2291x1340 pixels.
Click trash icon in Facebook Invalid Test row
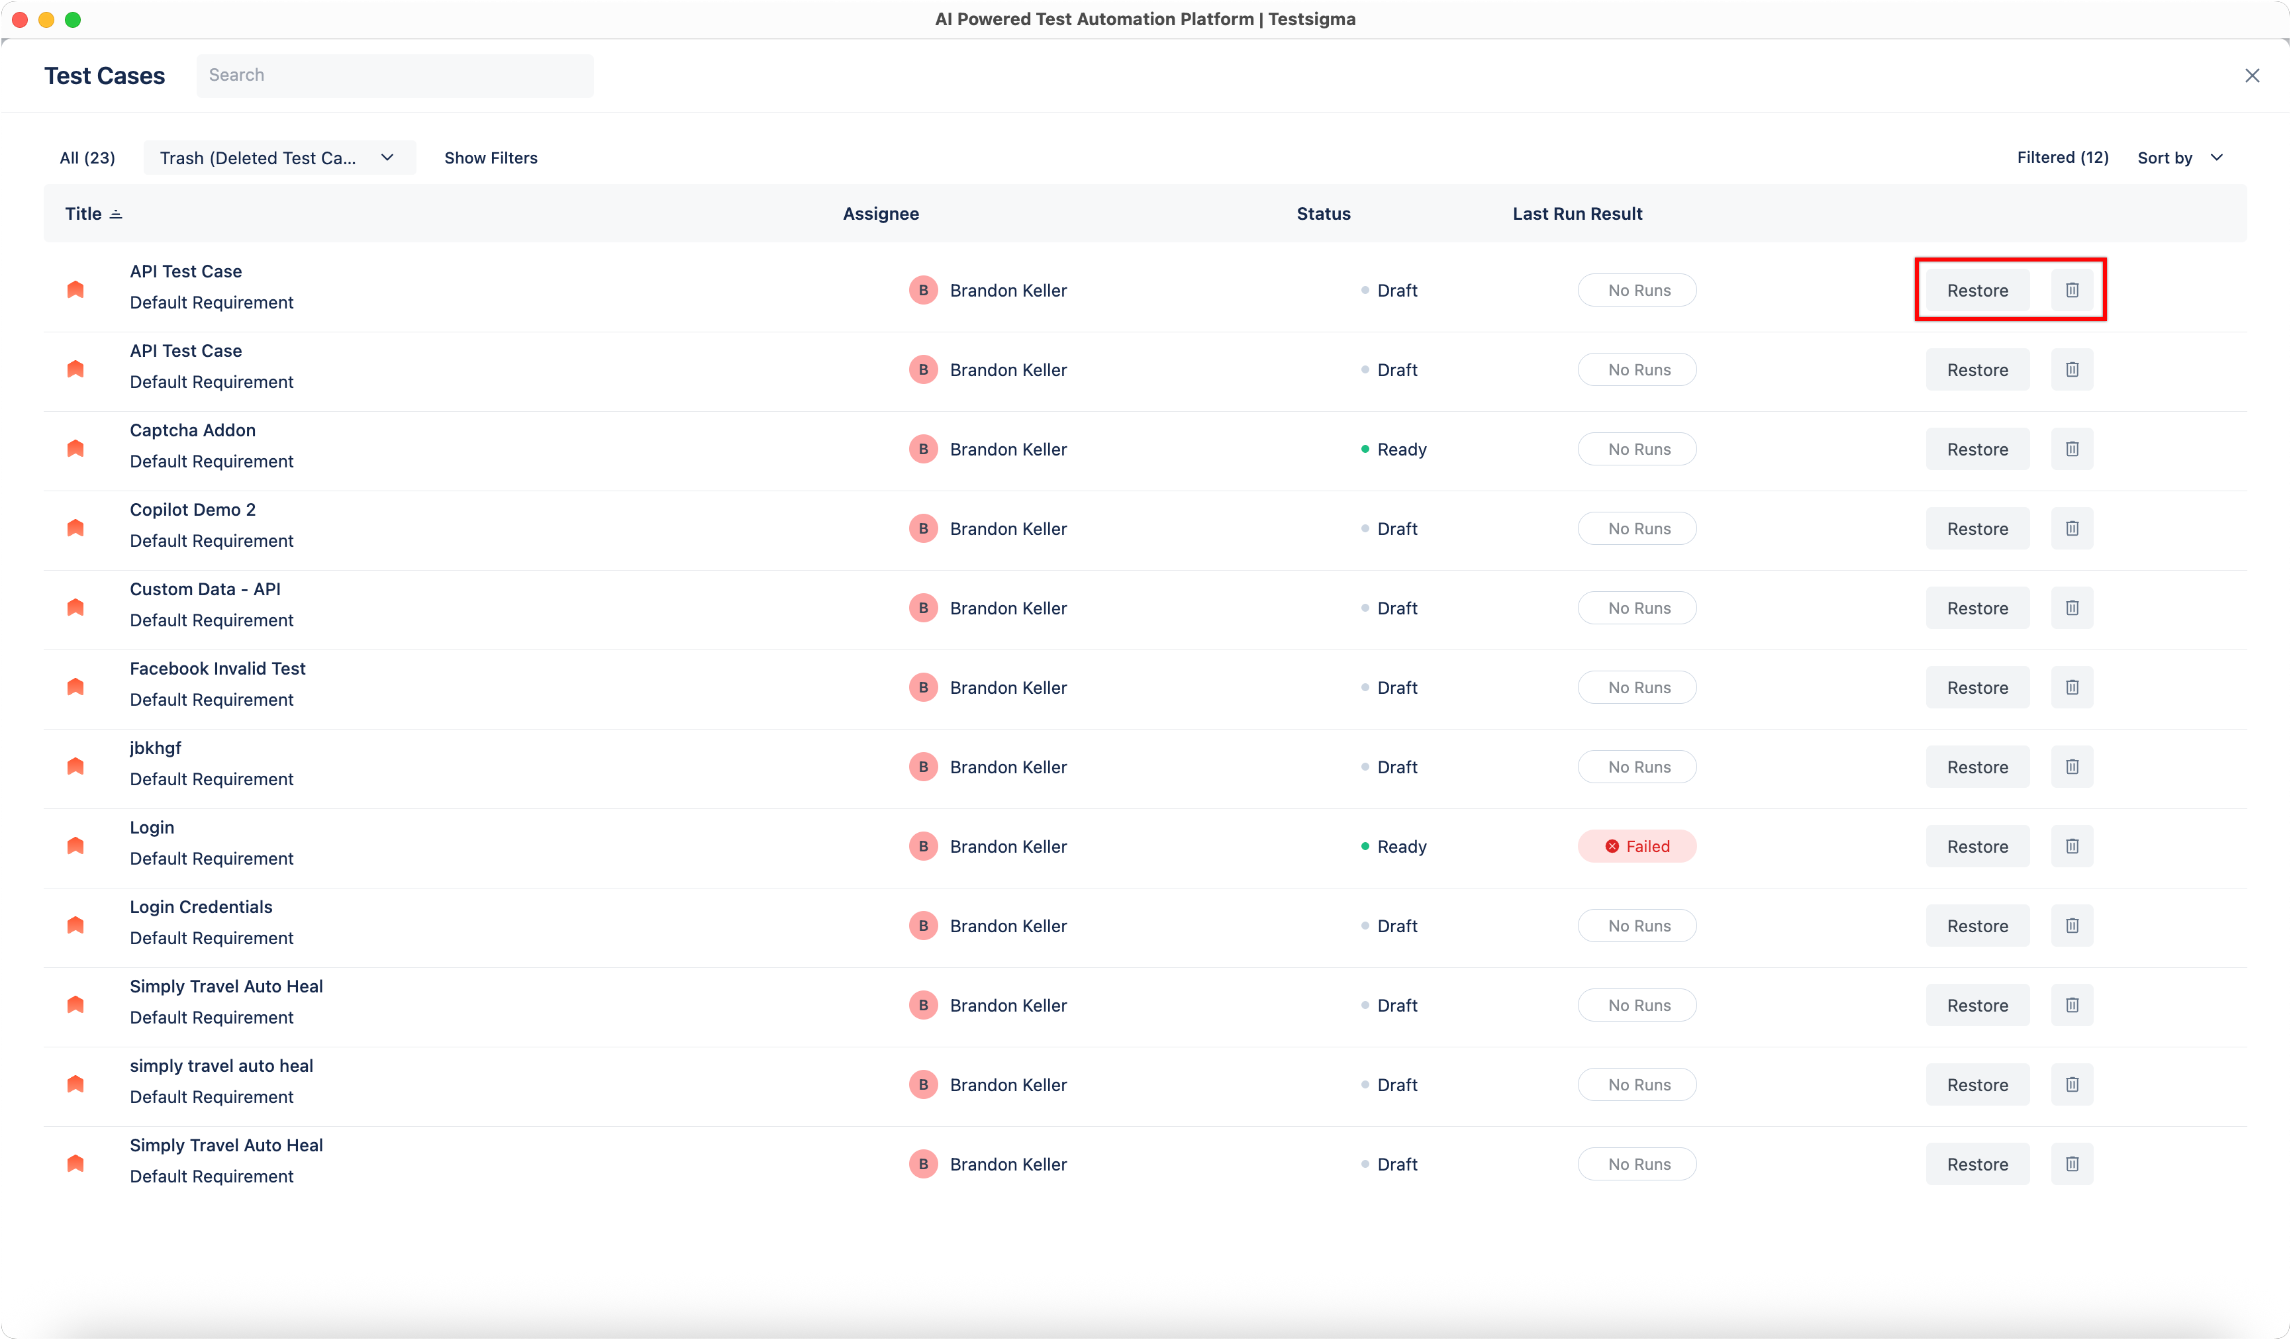2071,687
